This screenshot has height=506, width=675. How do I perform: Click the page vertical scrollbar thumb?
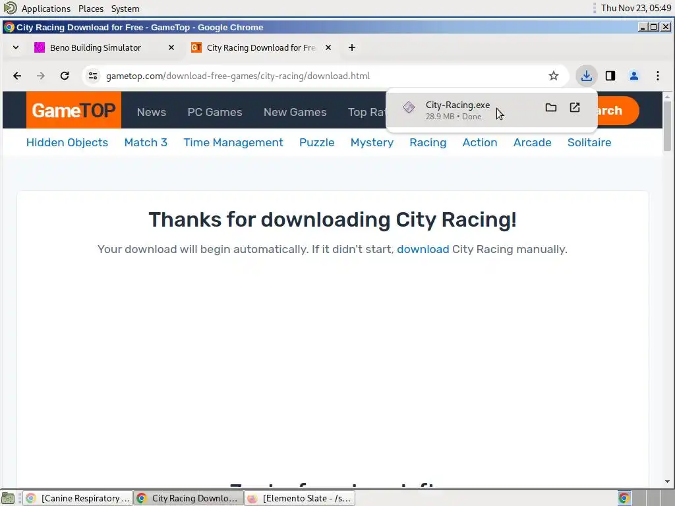(667, 126)
